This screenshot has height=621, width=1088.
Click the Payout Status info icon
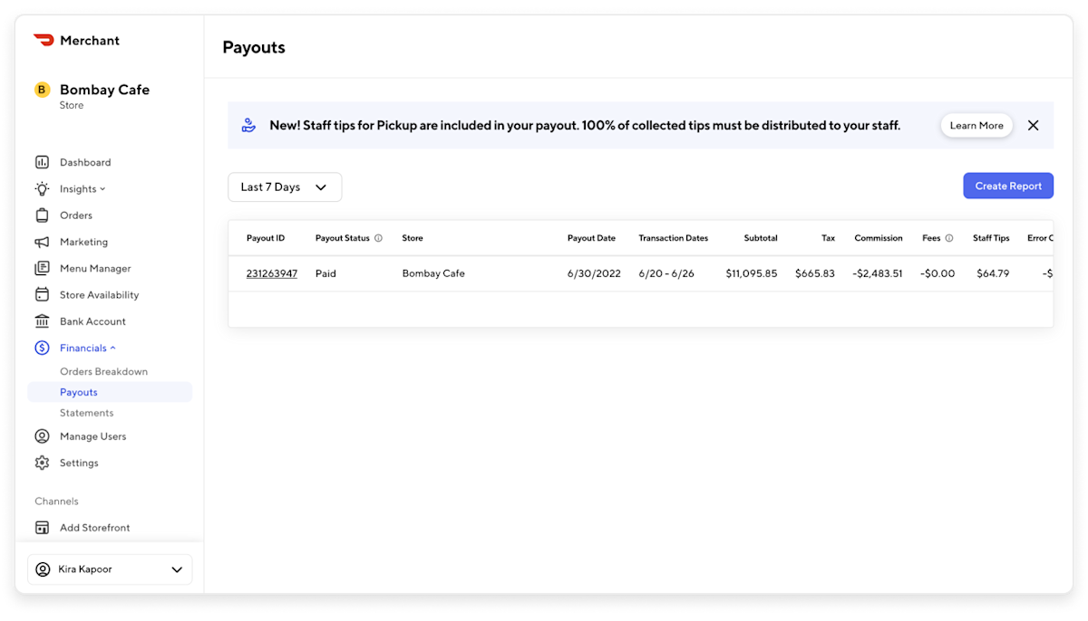coord(378,238)
